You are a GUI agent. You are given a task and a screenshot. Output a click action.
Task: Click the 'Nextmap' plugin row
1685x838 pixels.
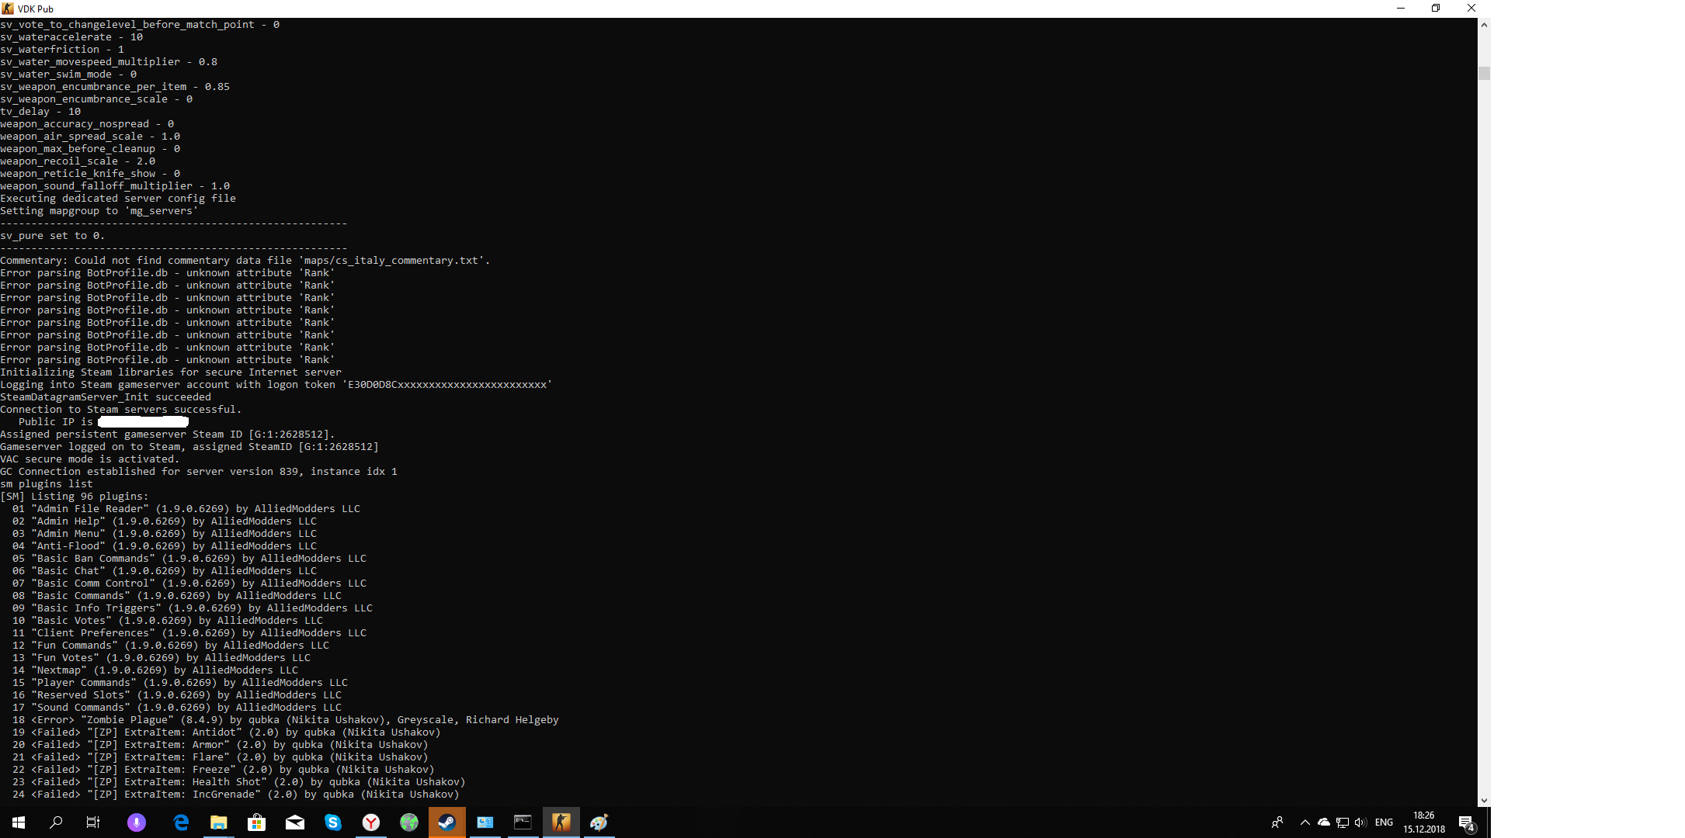(x=155, y=670)
